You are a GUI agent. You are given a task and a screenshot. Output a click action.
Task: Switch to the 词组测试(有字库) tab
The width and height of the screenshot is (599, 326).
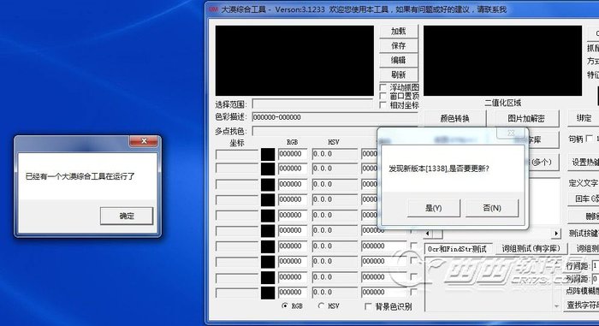(531, 249)
